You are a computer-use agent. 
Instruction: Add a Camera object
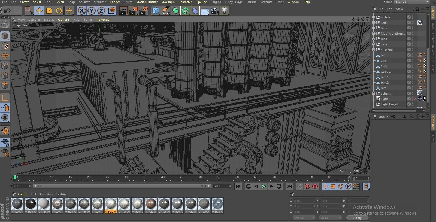pos(215,11)
